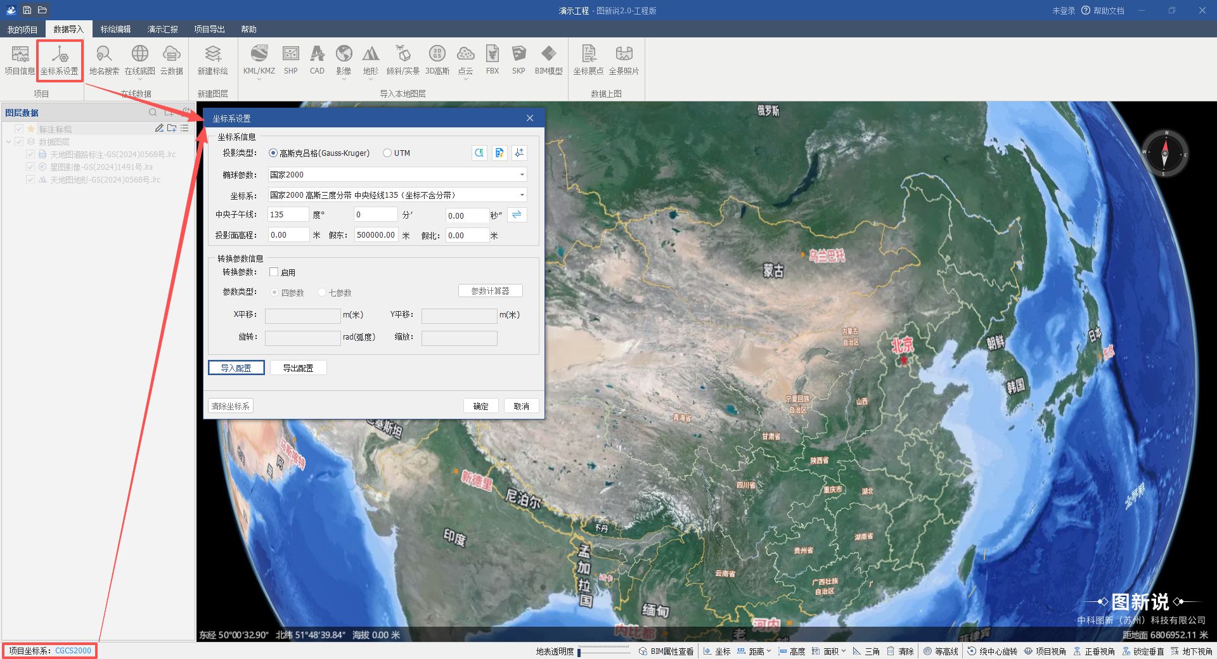Toggle 星图影像 layer checkbox
The image size is (1217, 659).
pos(30,167)
